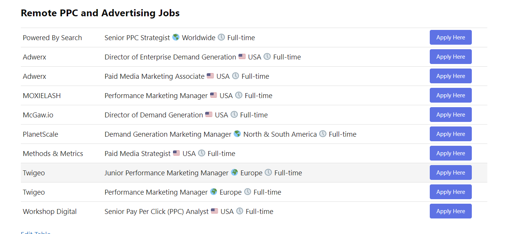Hit Apply Here for PlanetScale job
This screenshot has height=234, width=518.
450,134
